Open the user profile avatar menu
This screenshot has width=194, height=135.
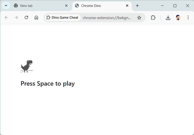click(178, 17)
